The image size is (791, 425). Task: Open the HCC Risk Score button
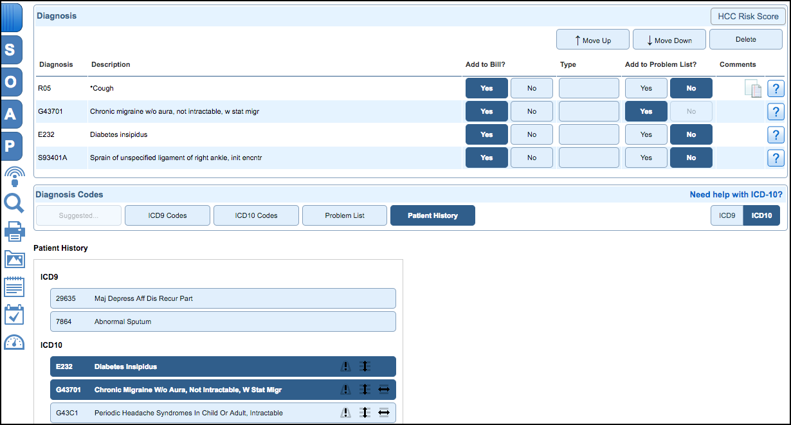747,16
